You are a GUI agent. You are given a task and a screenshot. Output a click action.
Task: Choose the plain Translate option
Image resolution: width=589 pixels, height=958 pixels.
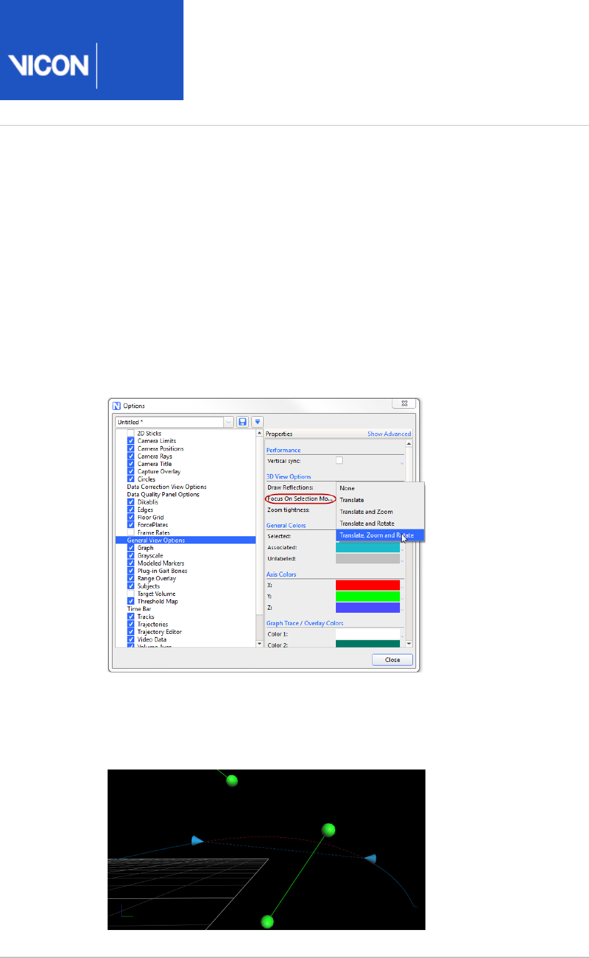380,500
